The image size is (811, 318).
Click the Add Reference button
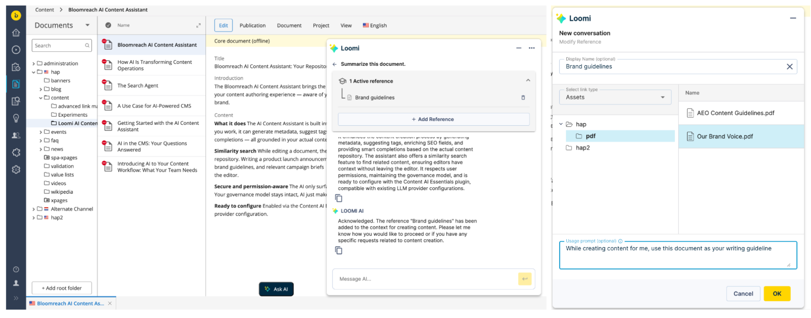point(433,119)
